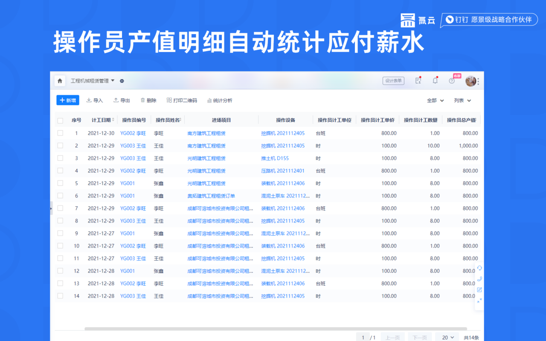Open 南方建筑工程租赁 link in row 1
Screen dimensions: 546x341
(206, 133)
